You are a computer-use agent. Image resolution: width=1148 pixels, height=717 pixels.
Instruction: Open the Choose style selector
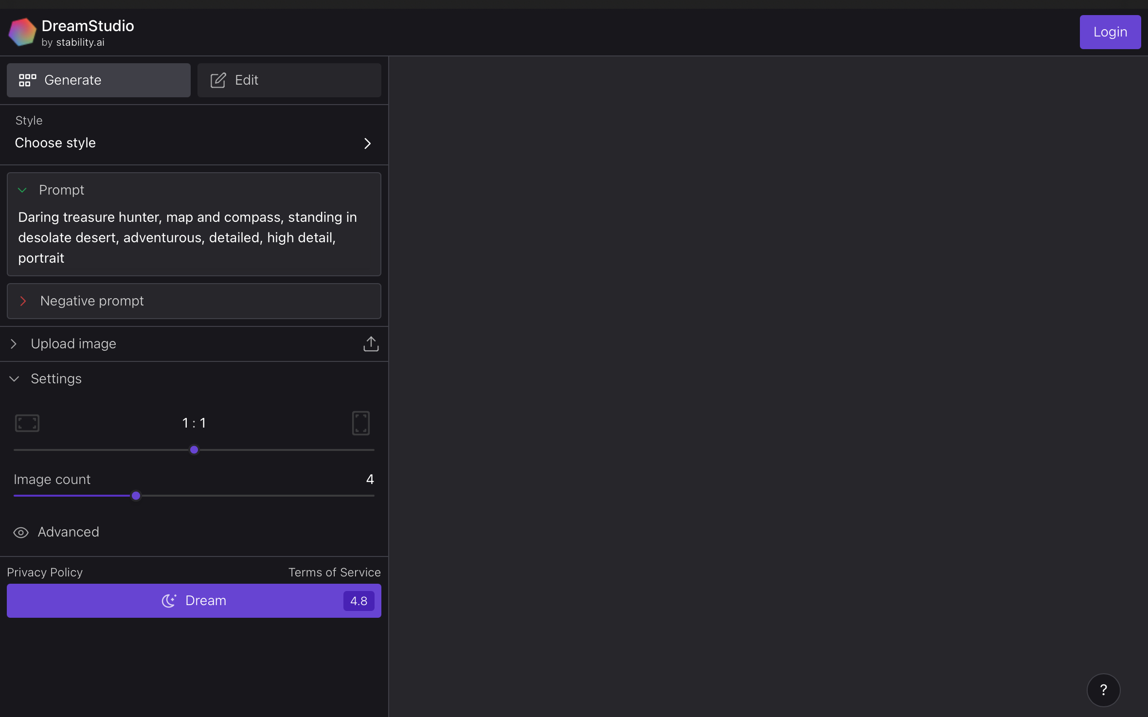194,135
